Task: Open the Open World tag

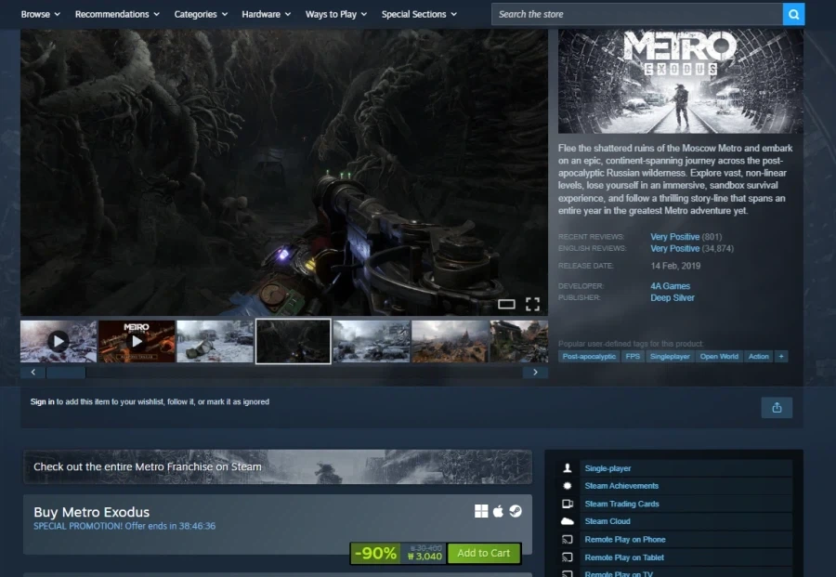Action: pyautogui.click(x=719, y=356)
